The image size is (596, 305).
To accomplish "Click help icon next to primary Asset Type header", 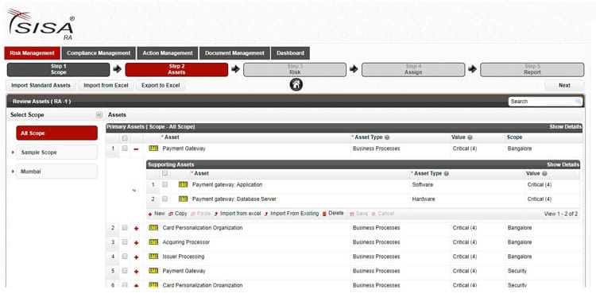I will [387, 137].
